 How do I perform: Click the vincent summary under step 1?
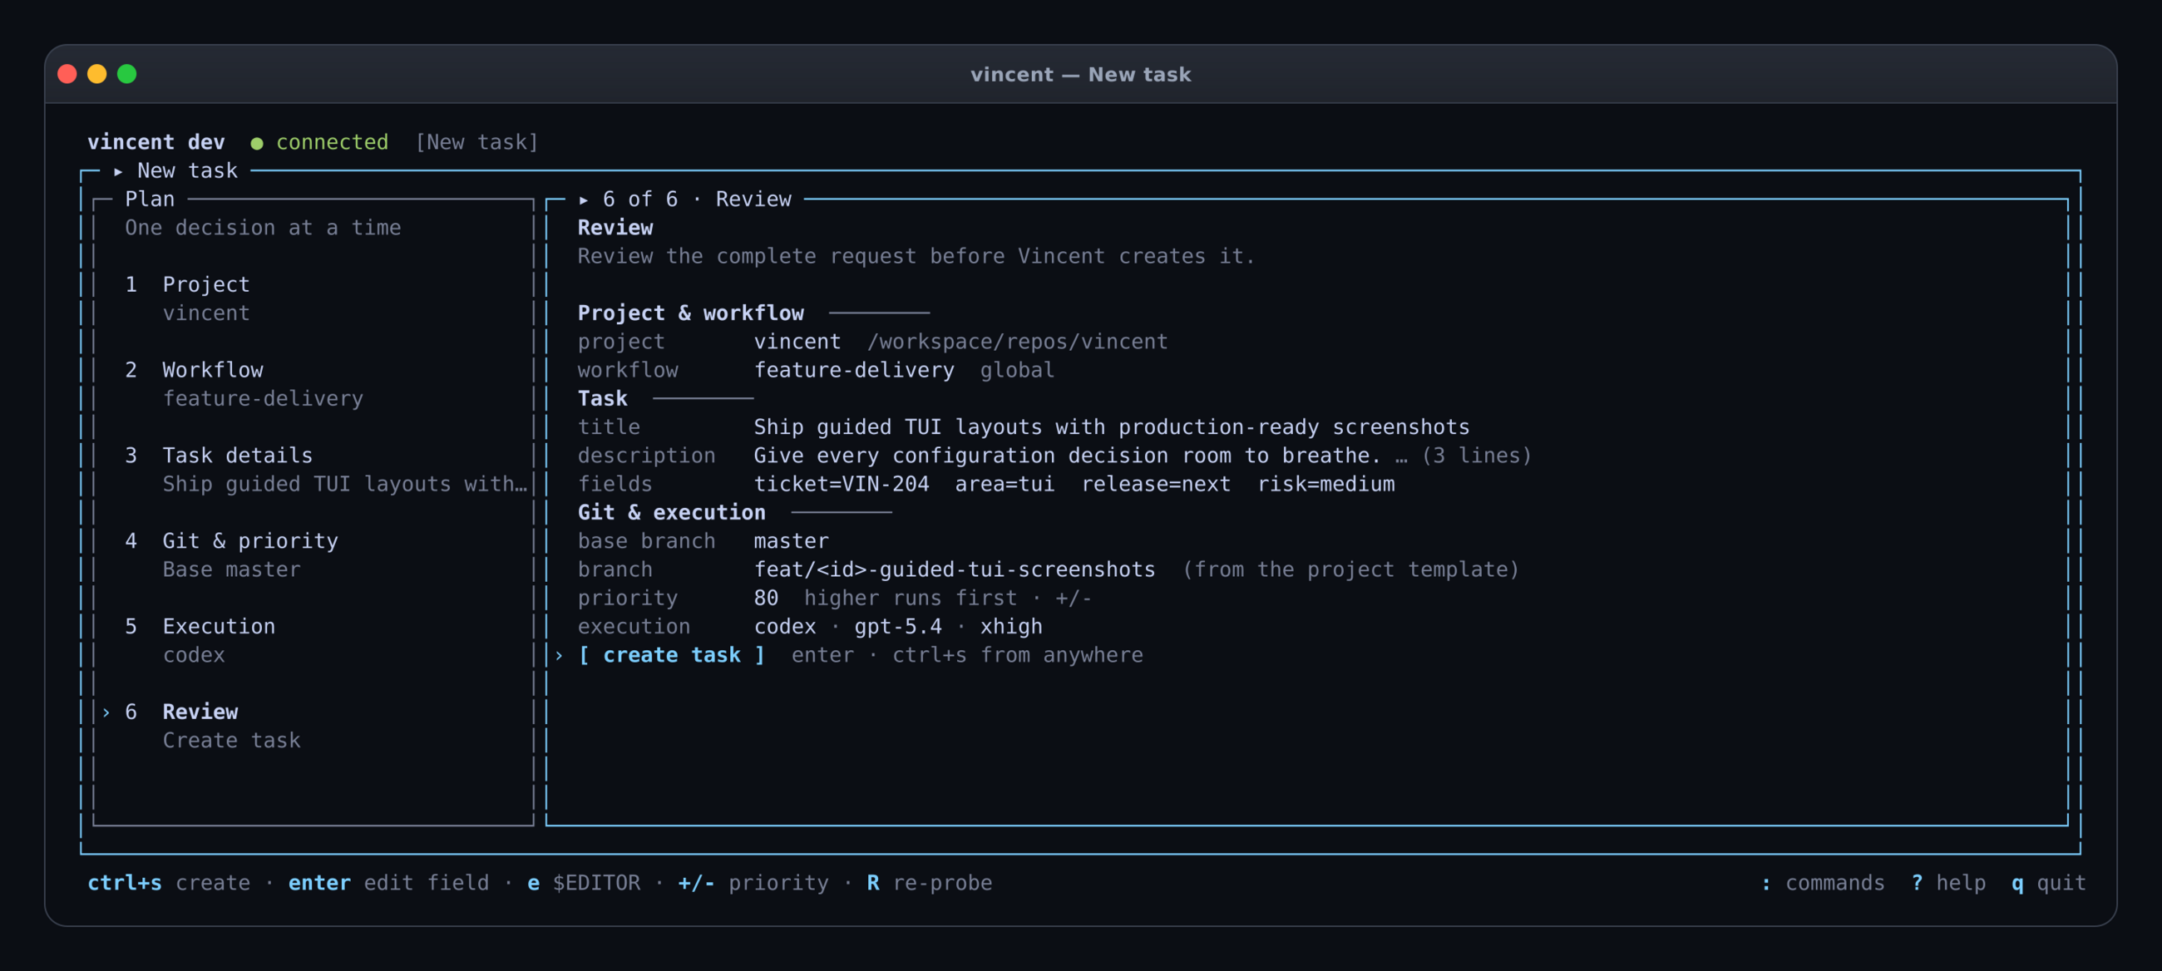click(x=205, y=313)
